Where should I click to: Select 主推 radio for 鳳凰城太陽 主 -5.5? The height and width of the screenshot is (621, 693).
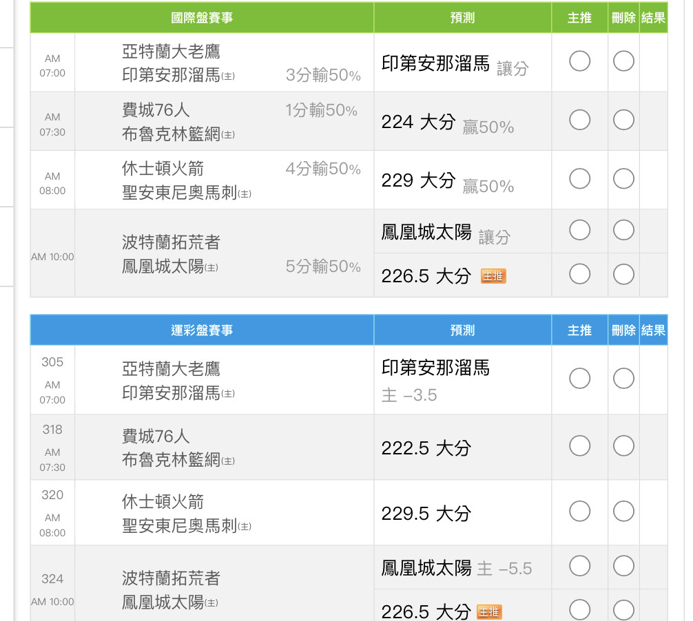pyautogui.click(x=579, y=566)
